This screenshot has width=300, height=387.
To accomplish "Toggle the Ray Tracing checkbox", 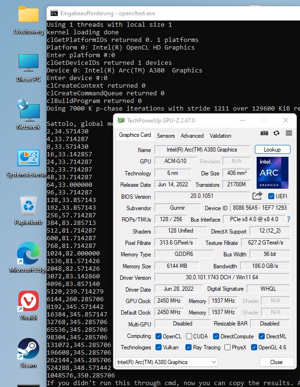I will [188, 347].
